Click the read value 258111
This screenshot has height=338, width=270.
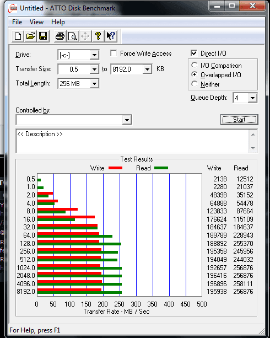pyautogui.click(x=243, y=283)
